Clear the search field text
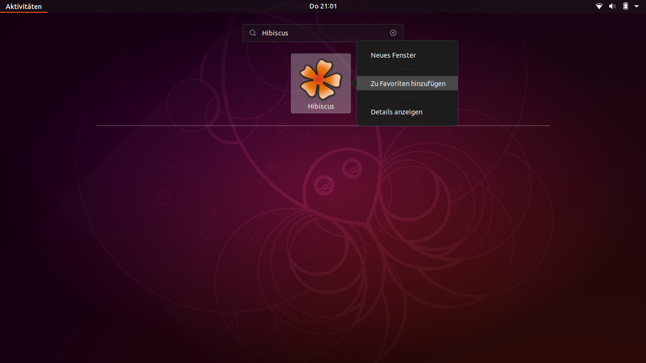646x363 pixels. pyautogui.click(x=393, y=33)
